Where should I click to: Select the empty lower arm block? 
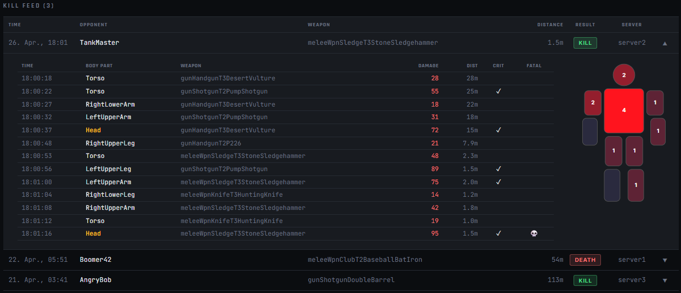pyautogui.click(x=590, y=132)
